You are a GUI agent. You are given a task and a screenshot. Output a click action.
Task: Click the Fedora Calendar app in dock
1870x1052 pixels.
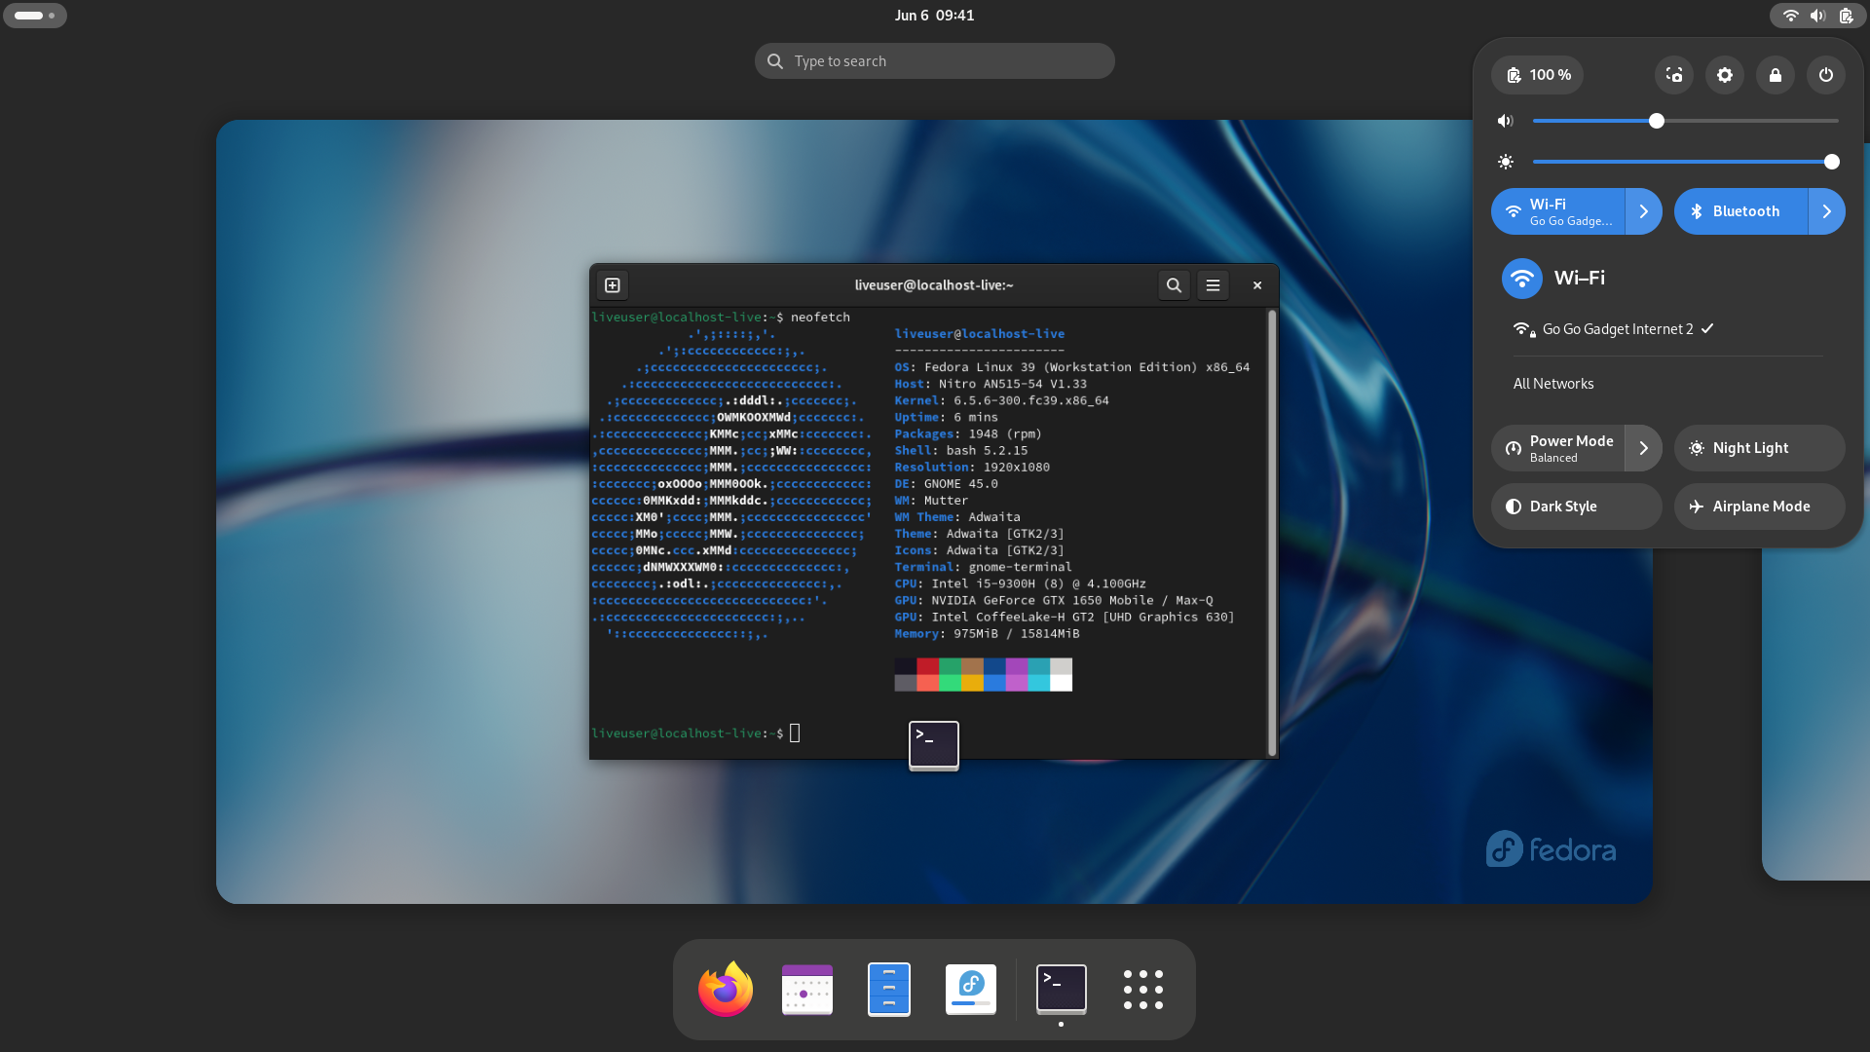click(x=805, y=989)
